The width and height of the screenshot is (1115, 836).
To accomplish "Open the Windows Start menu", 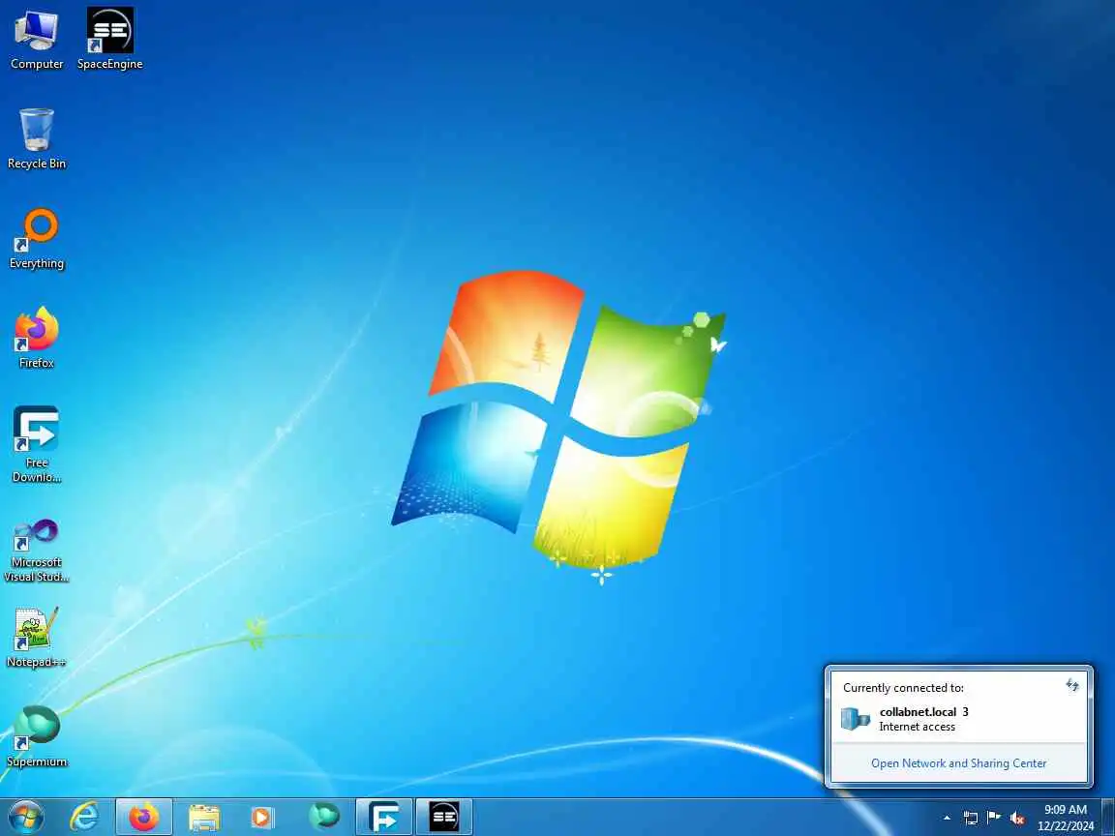I will tap(26, 818).
